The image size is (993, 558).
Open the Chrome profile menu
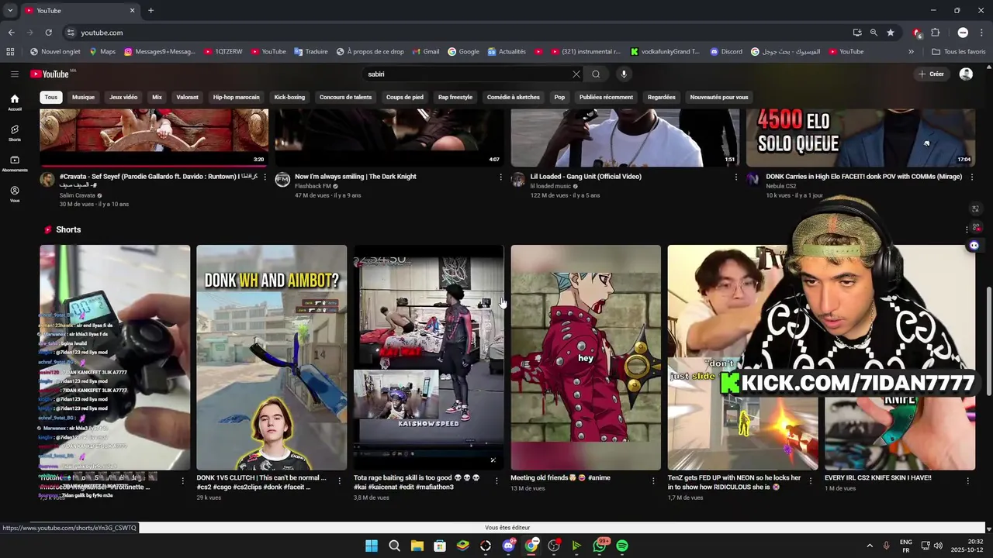point(963,33)
